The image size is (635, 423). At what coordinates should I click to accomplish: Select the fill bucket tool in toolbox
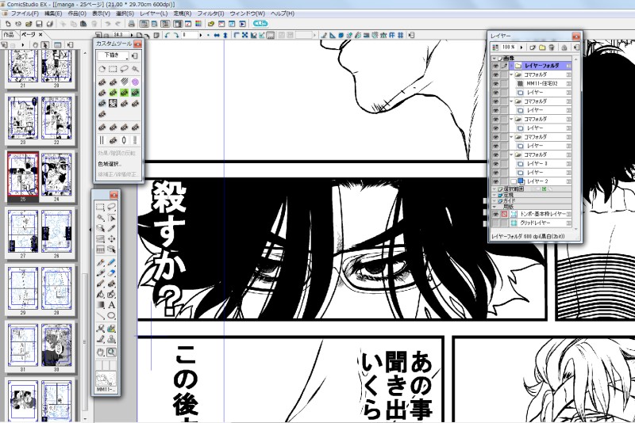tap(100, 294)
